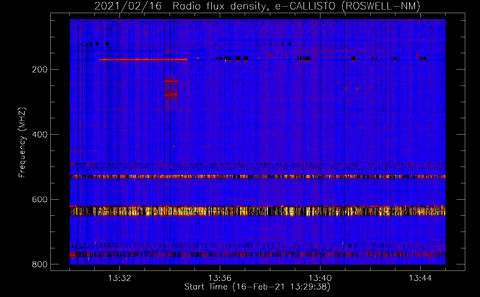Click the 200 frequency tick label
The height and width of the screenshot is (297, 480).
click(x=40, y=69)
